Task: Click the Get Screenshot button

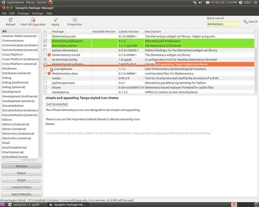Action: 57,104
